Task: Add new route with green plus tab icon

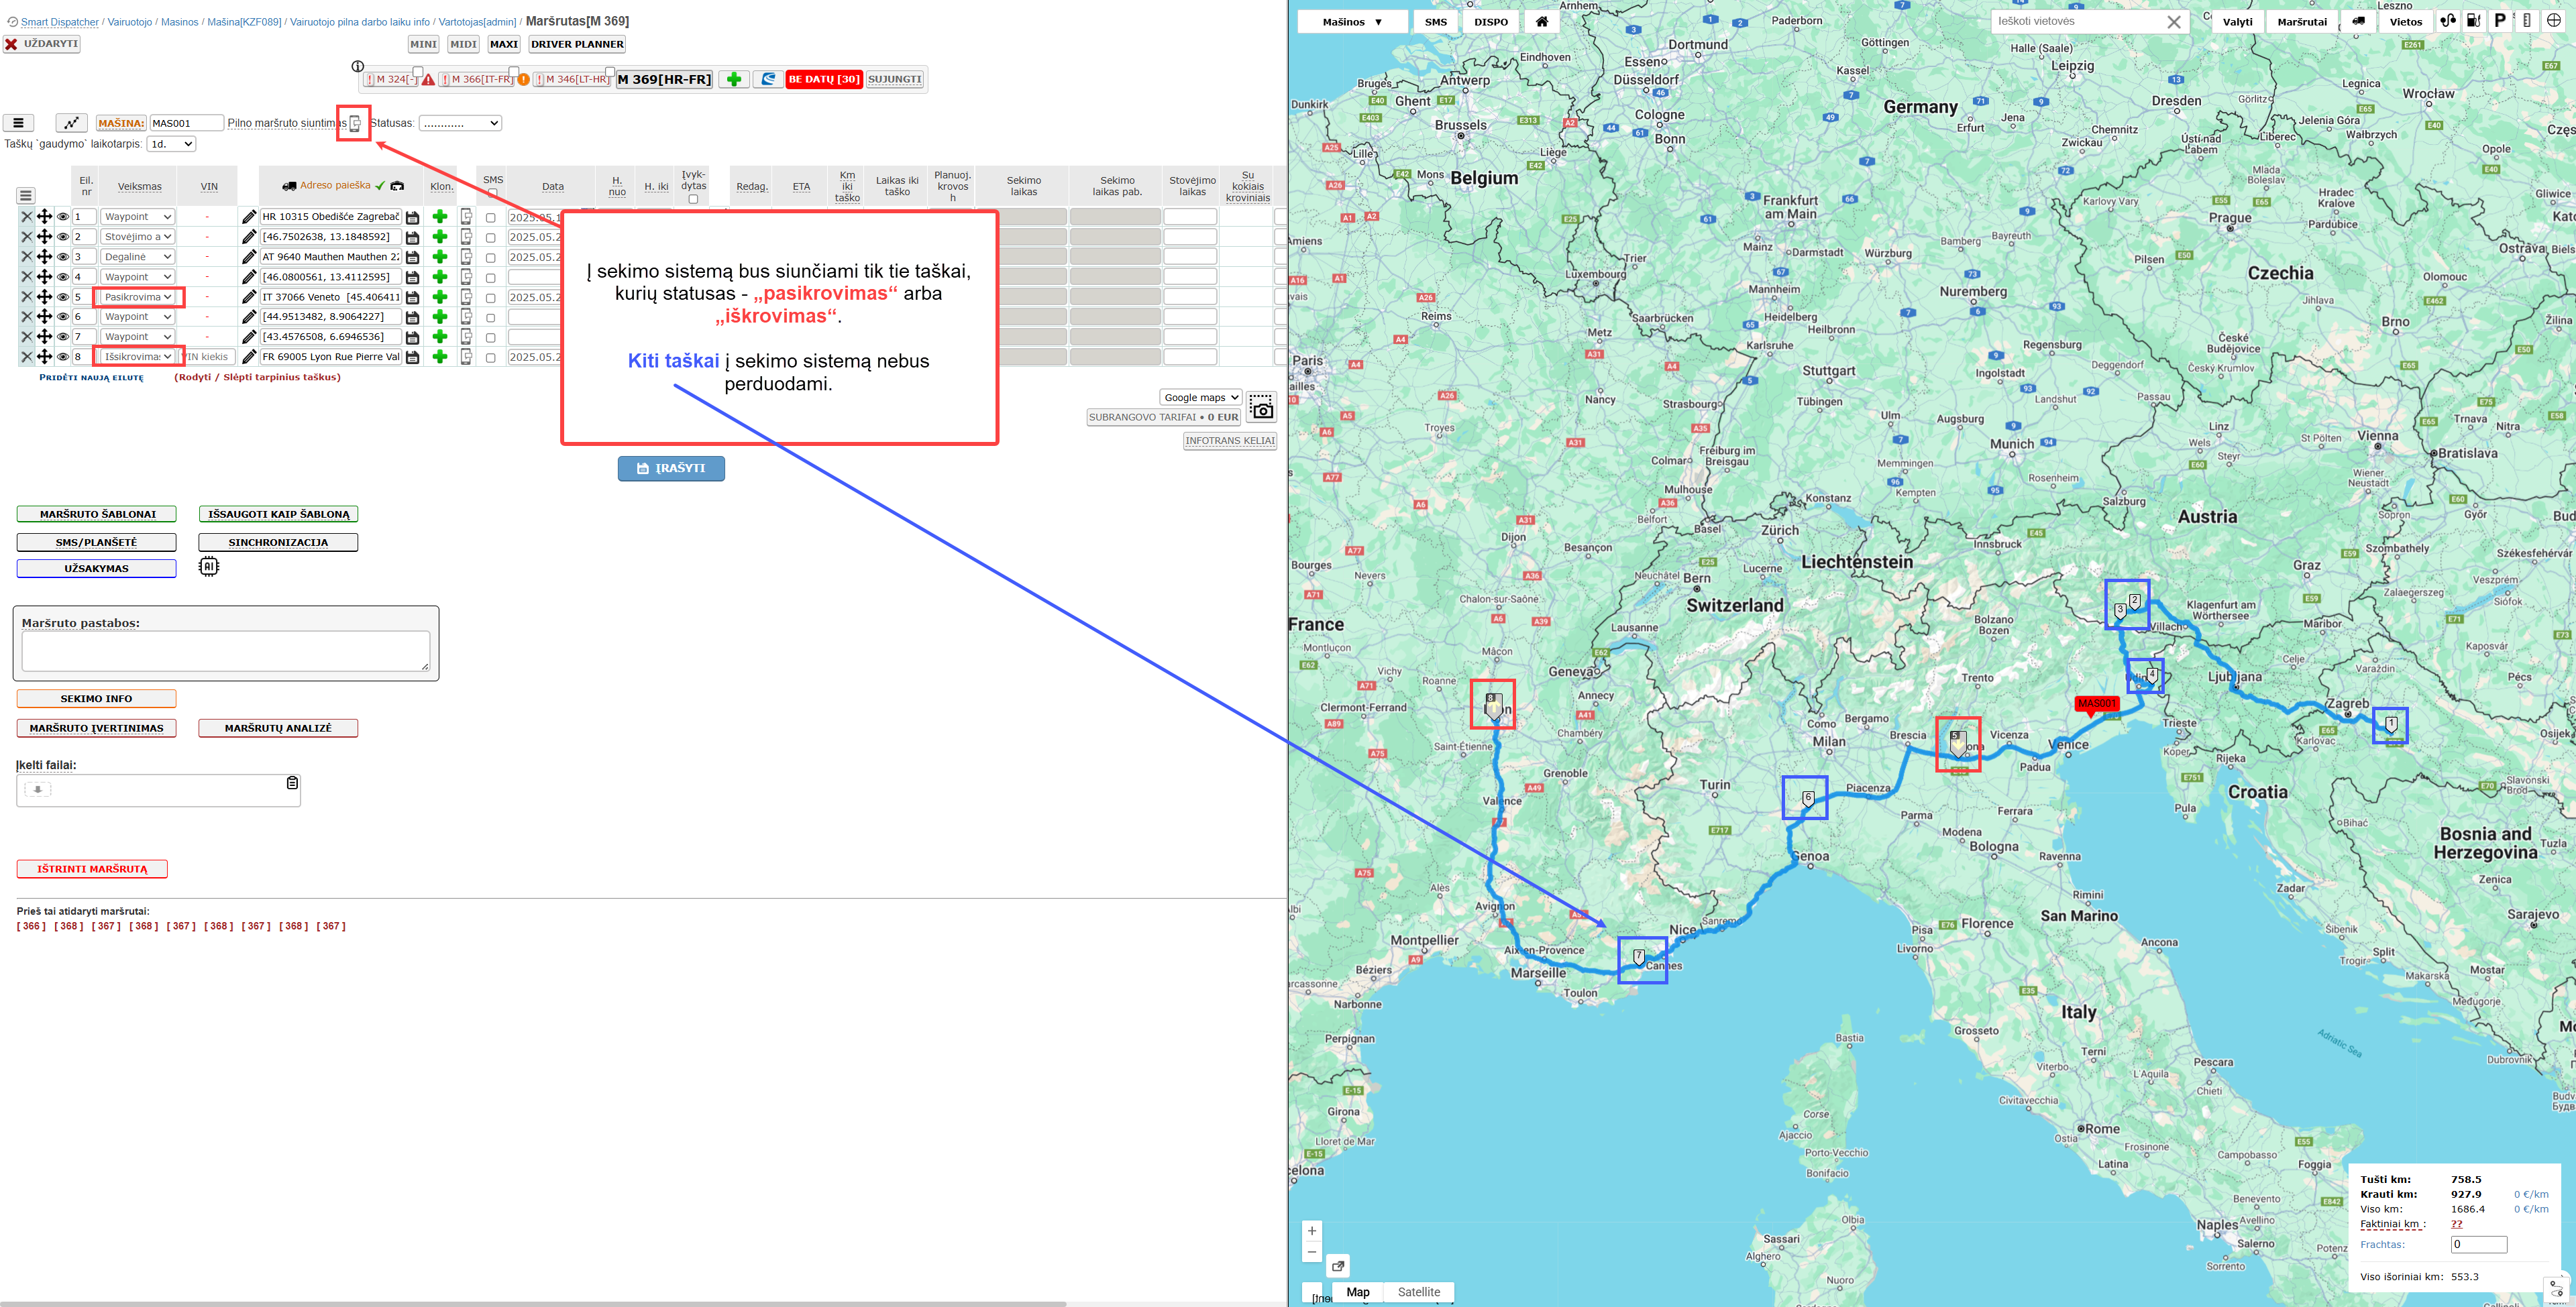Action: click(733, 79)
